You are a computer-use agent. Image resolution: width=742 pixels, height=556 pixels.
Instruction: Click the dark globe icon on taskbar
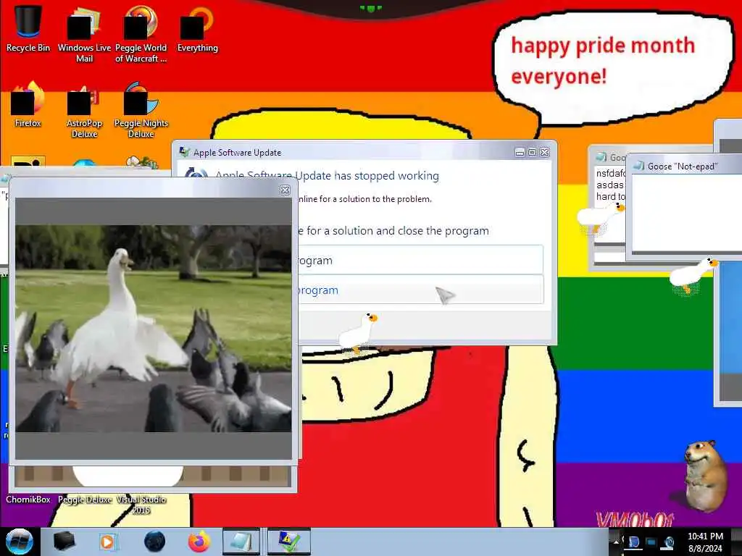155,542
